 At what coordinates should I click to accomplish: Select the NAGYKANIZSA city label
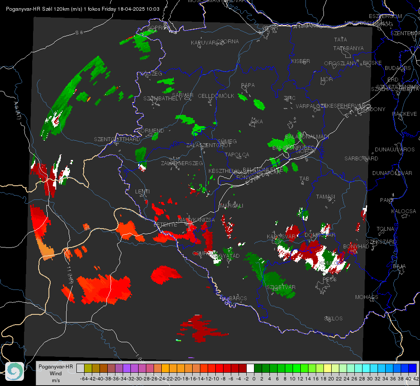(x=196, y=220)
